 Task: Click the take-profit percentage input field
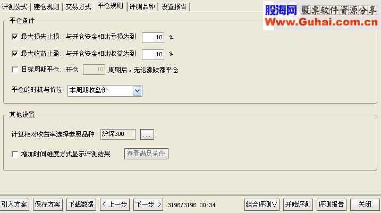coord(153,54)
